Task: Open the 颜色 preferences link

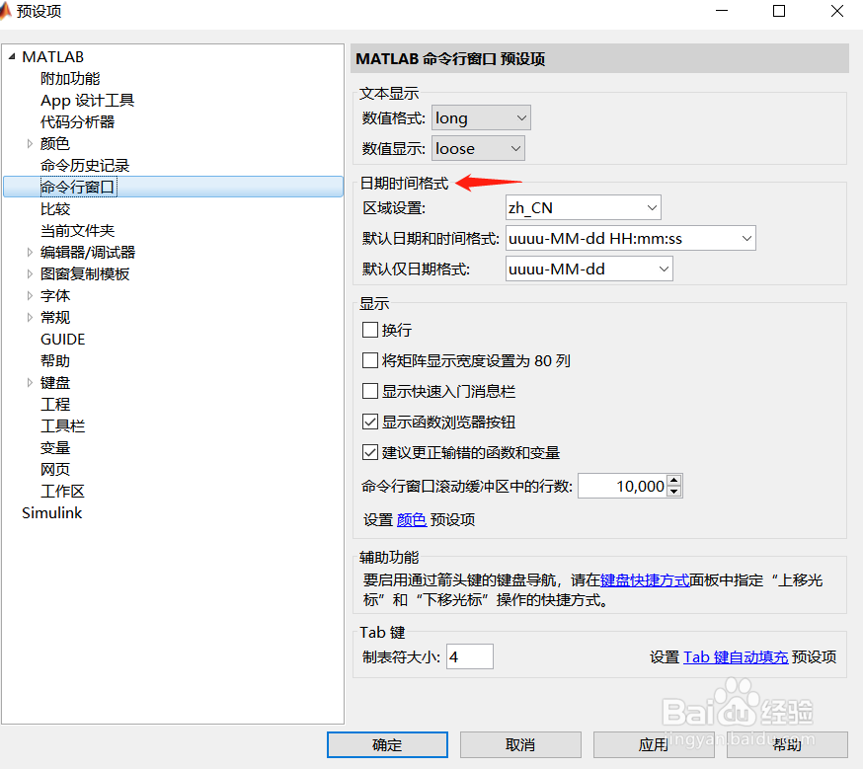Action: [x=412, y=520]
